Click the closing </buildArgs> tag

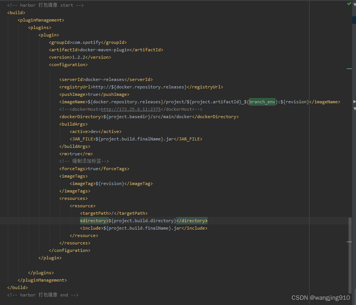click(75, 146)
